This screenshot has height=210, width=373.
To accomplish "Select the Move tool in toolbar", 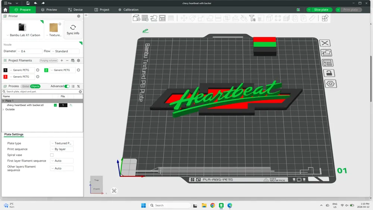I will pyautogui.click(x=184, y=18).
